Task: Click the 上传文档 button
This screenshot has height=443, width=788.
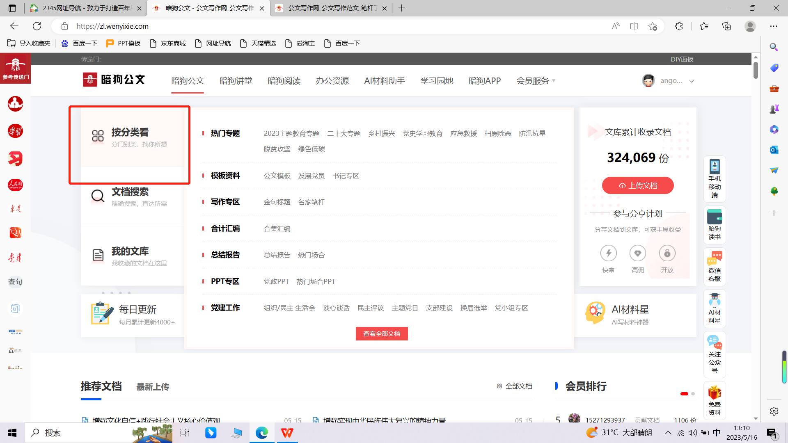Action: 638,185
